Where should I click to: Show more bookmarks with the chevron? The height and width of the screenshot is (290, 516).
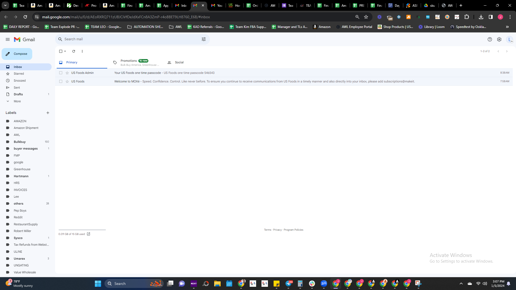(507, 27)
